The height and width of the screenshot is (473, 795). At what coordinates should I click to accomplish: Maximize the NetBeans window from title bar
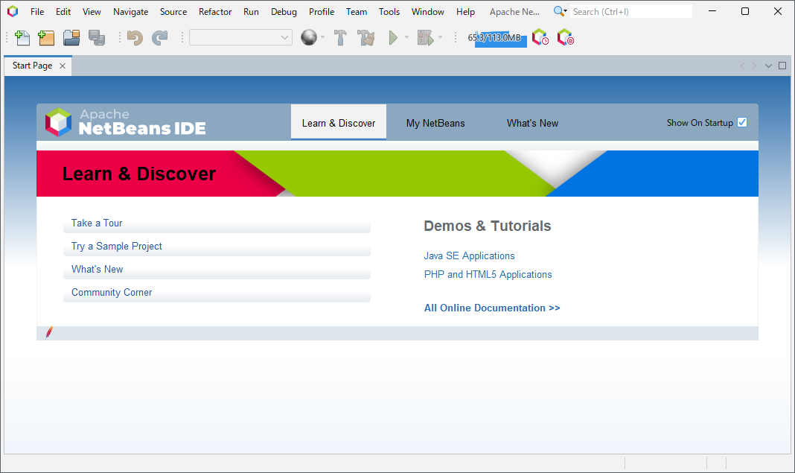tap(745, 11)
